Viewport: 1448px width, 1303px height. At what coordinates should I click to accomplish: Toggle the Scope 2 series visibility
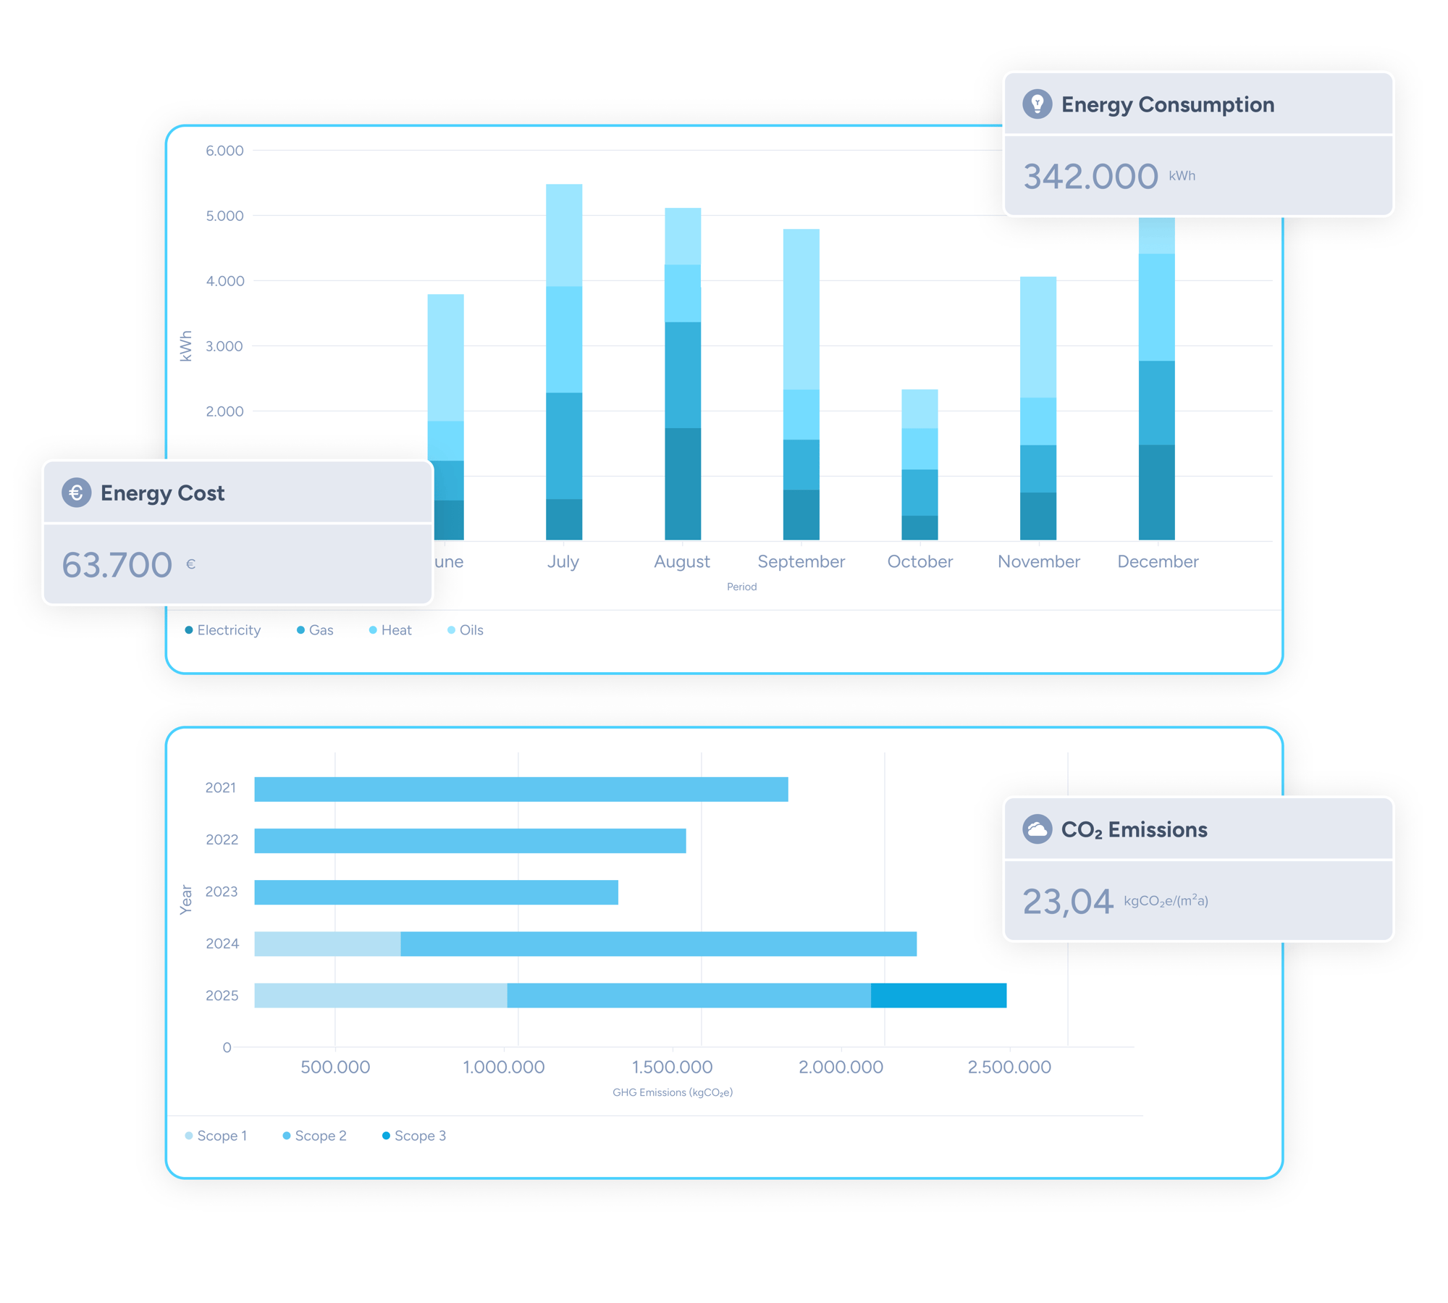click(286, 1135)
